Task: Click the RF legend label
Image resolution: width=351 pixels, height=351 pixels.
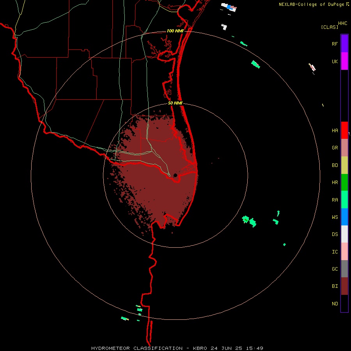Action: (335, 44)
